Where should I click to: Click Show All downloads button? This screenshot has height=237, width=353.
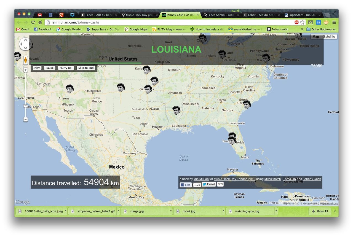tap(320, 211)
